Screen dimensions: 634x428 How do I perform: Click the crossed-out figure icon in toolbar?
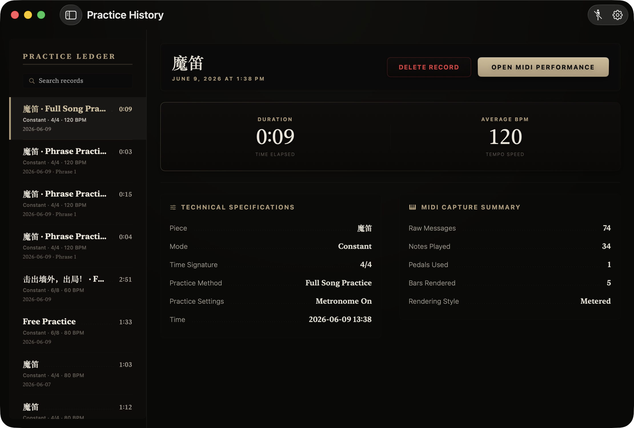598,15
